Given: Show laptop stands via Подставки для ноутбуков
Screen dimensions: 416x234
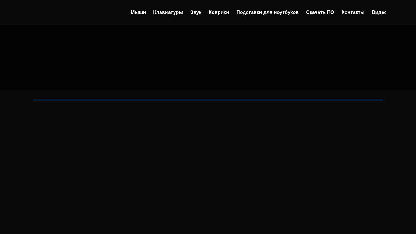Looking at the screenshot, I should tap(267, 12).
